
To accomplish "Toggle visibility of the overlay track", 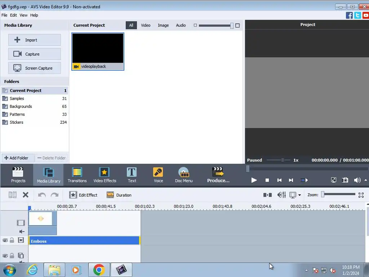I will 5,256.
